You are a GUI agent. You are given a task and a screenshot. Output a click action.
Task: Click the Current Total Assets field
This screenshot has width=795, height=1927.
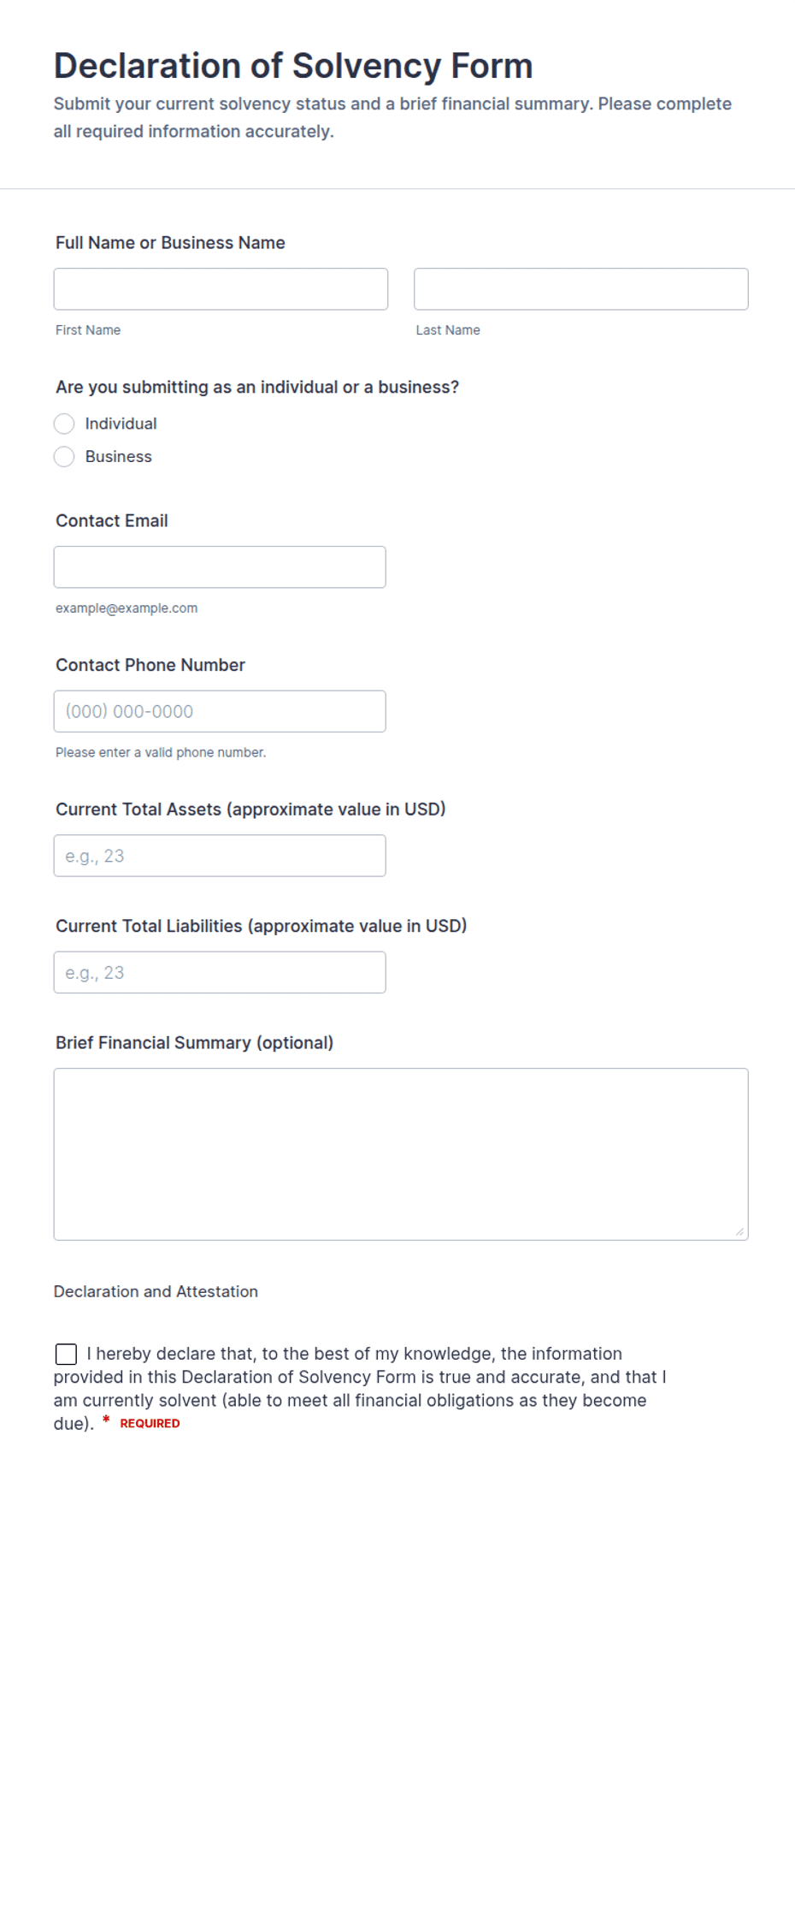[220, 856]
